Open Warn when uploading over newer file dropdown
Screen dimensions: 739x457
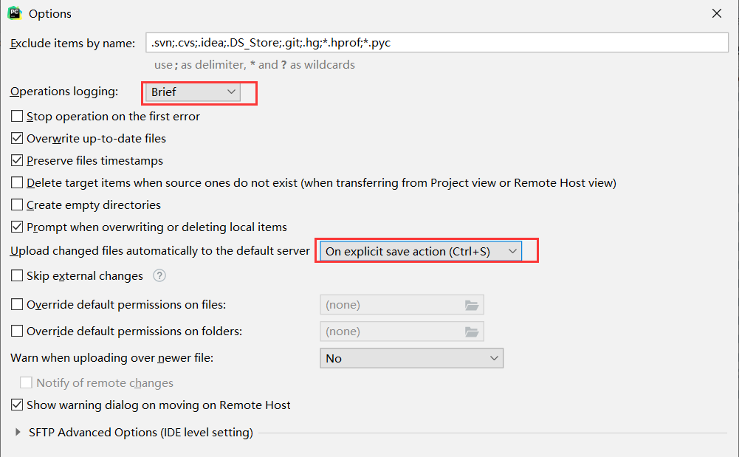[411, 359]
